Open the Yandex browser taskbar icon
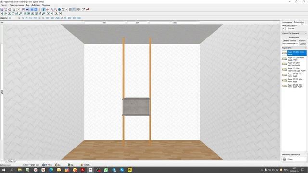This screenshot has height=173, width=308. (x=35, y=170)
